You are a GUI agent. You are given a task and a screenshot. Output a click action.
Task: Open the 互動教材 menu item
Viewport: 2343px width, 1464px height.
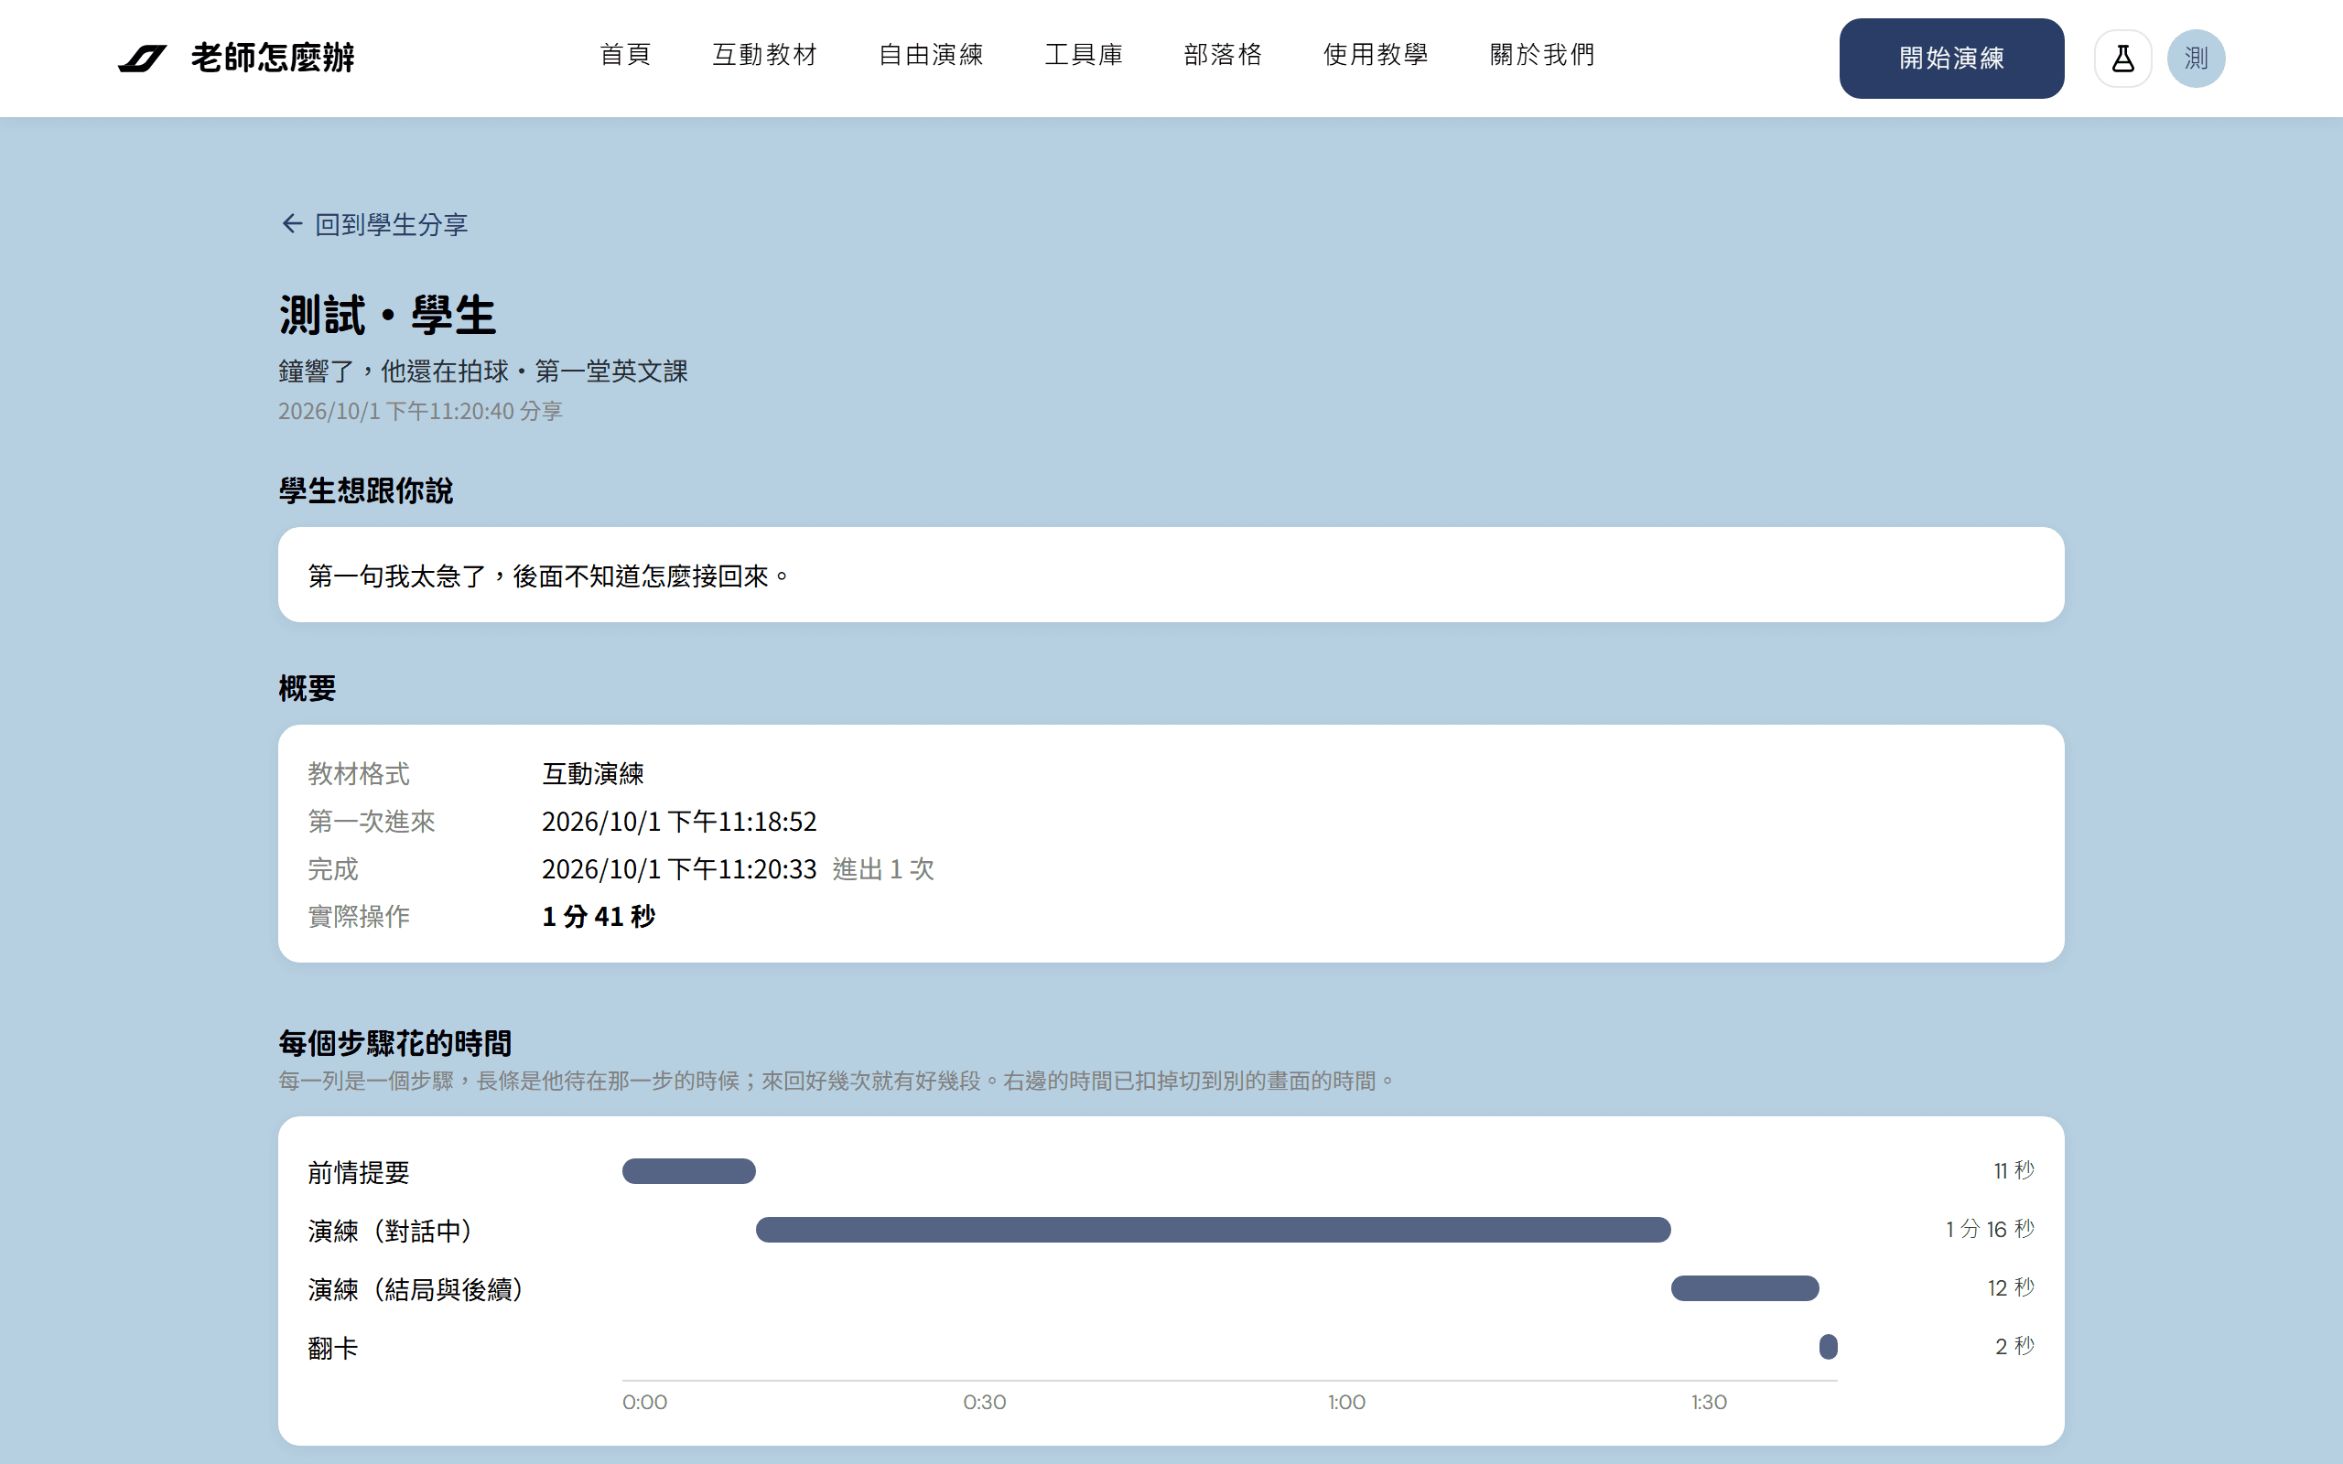(x=765, y=55)
